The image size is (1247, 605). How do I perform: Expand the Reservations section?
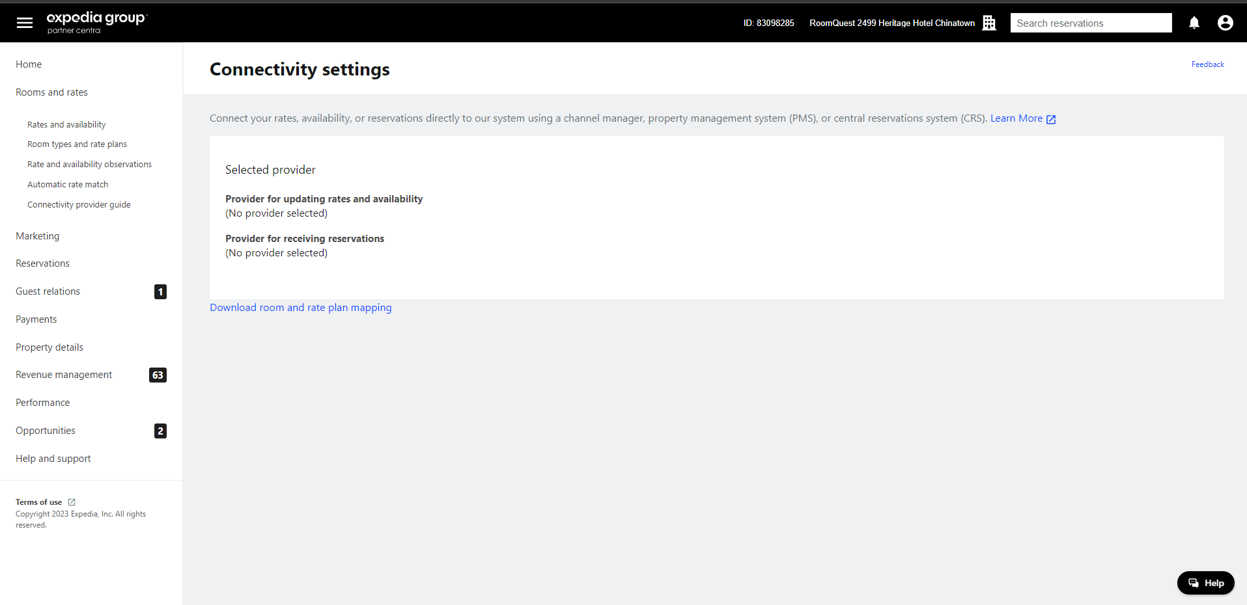click(42, 263)
